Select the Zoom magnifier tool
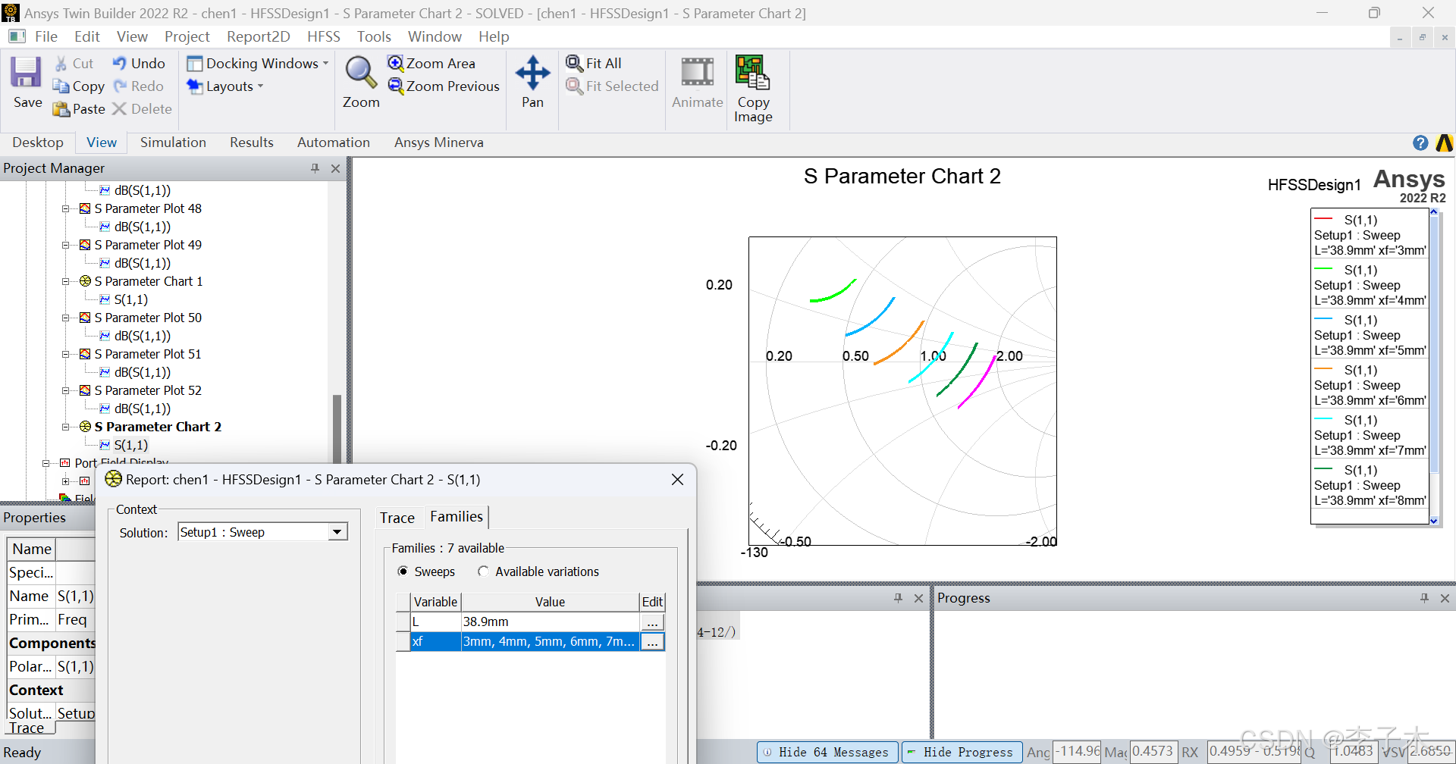 pos(361,73)
